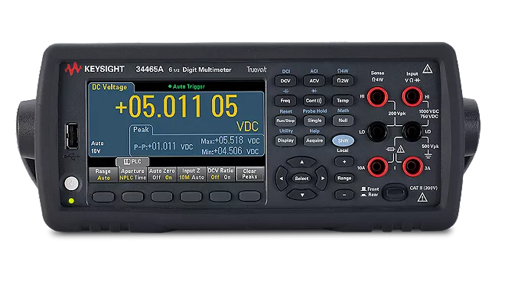Push the power button on the multimeter
Viewport: 505px width, 284px height.
tap(71, 184)
